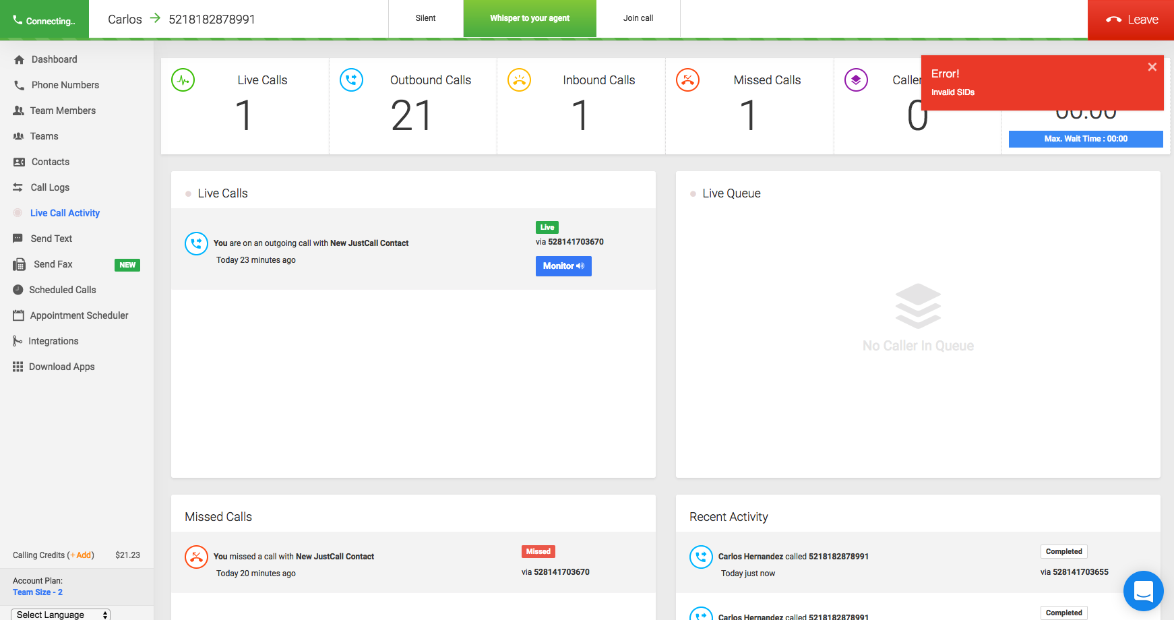The image size is (1174, 620).
Task: Open Dashboard from the sidebar
Action: 54,59
